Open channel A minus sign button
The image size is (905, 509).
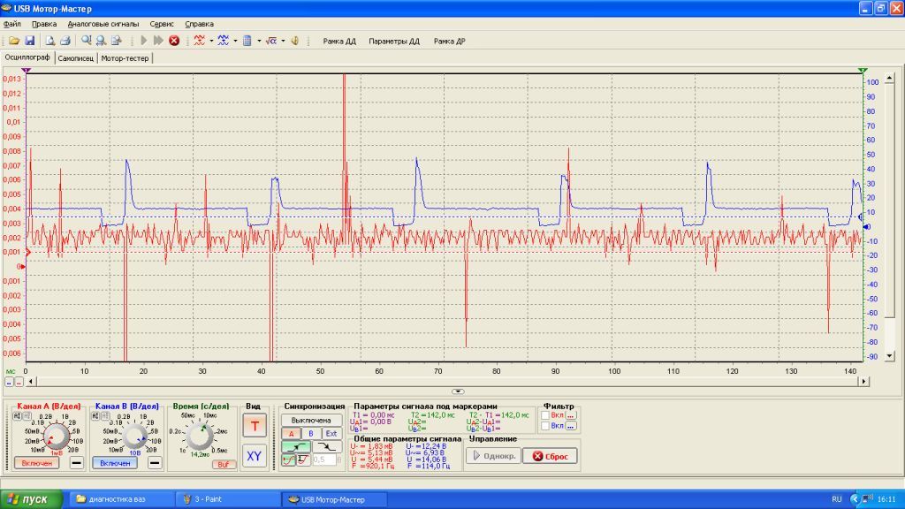(76, 462)
